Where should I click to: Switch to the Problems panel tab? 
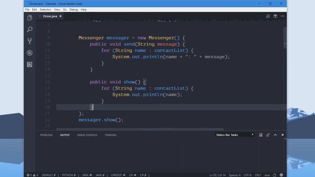tap(46, 135)
